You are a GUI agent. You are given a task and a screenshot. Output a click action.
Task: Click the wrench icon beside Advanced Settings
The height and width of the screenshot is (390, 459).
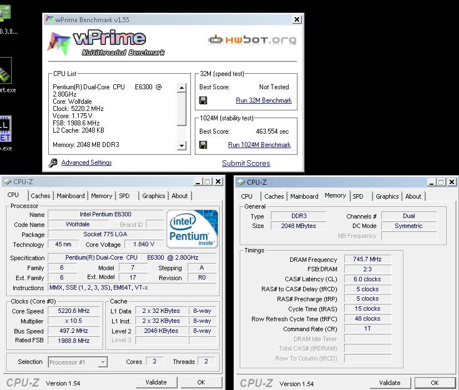click(53, 163)
